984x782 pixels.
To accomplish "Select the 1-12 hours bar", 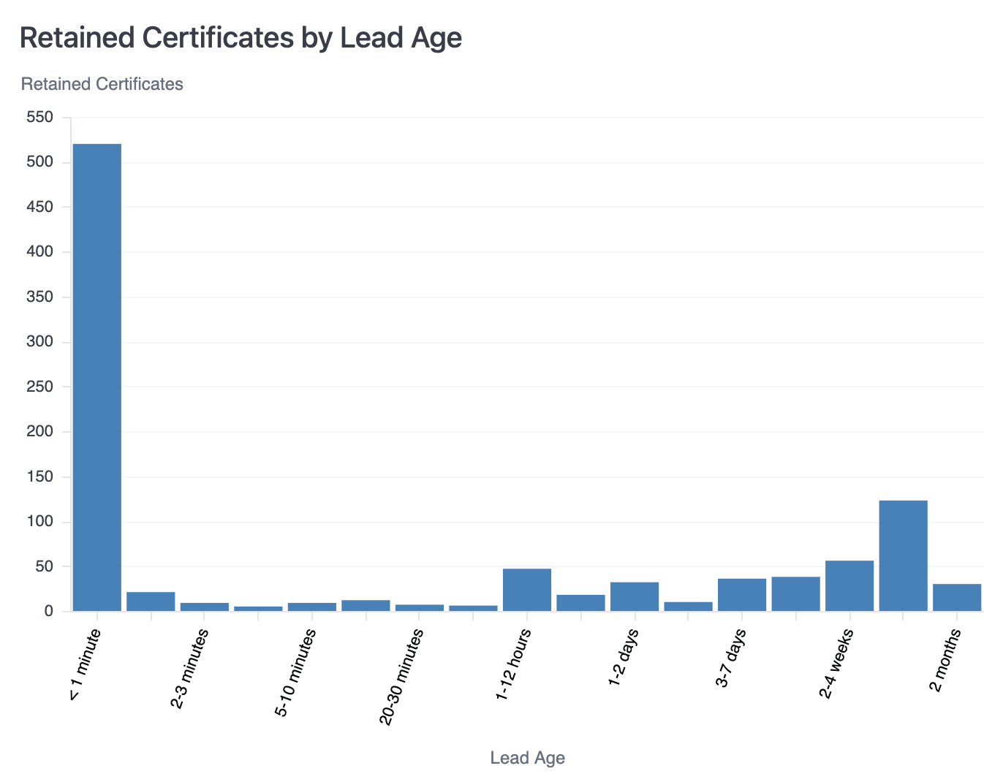I will coord(527,590).
